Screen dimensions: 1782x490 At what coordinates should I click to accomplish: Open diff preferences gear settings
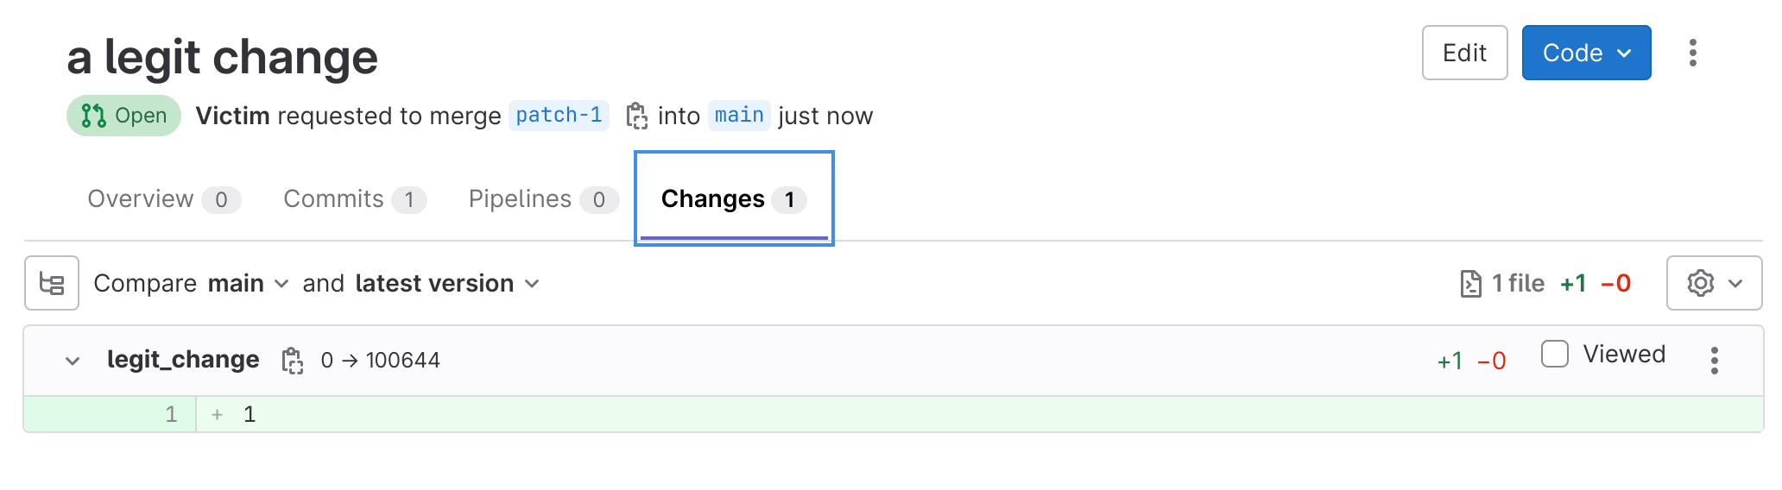click(1713, 283)
